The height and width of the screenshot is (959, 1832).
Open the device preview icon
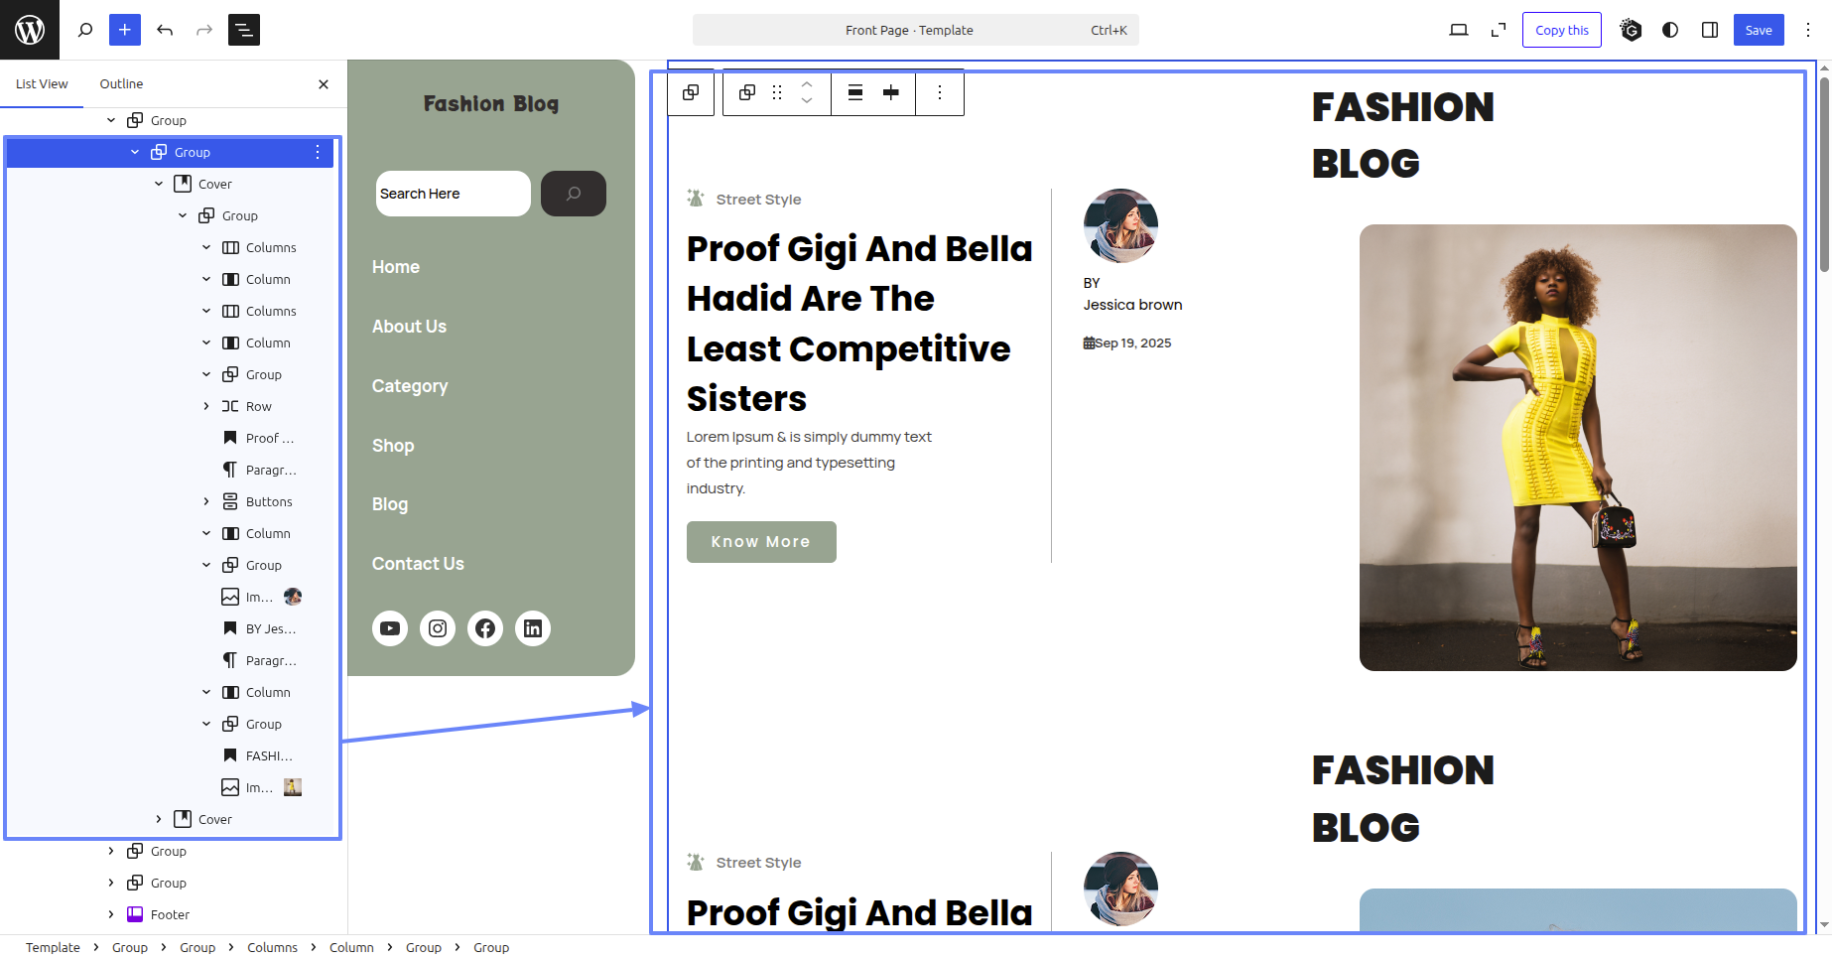tap(1458, 30)
